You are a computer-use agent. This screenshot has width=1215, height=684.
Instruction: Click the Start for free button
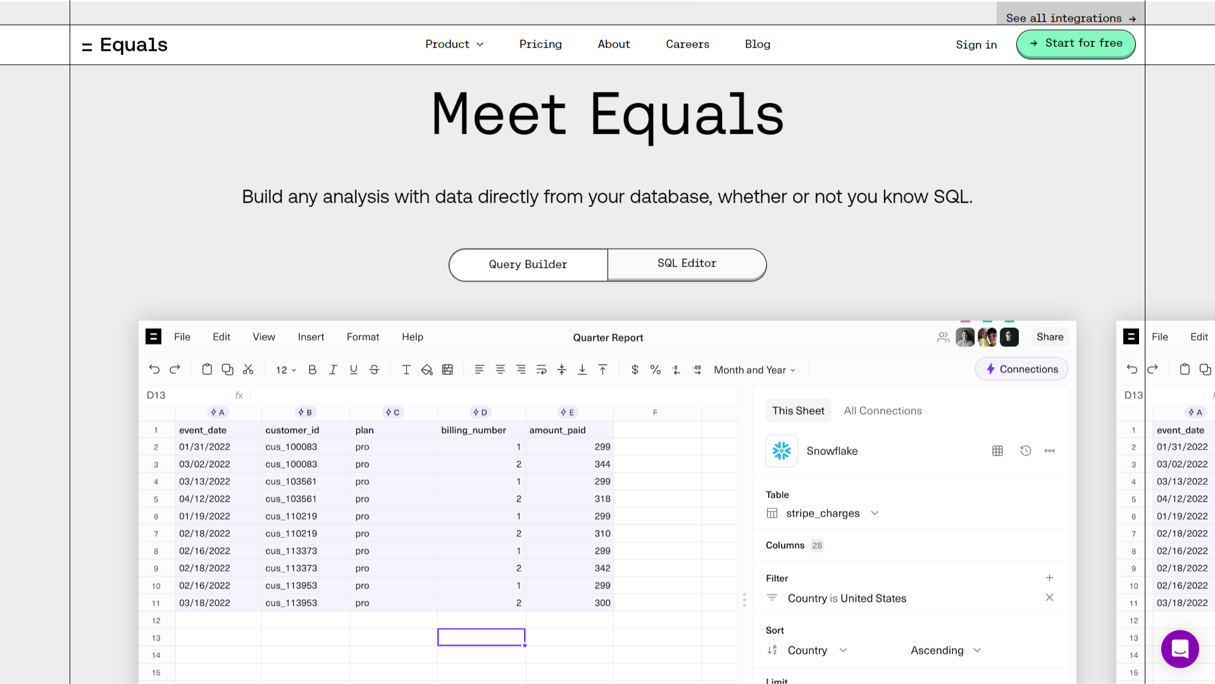click(x=1076, y=44)
